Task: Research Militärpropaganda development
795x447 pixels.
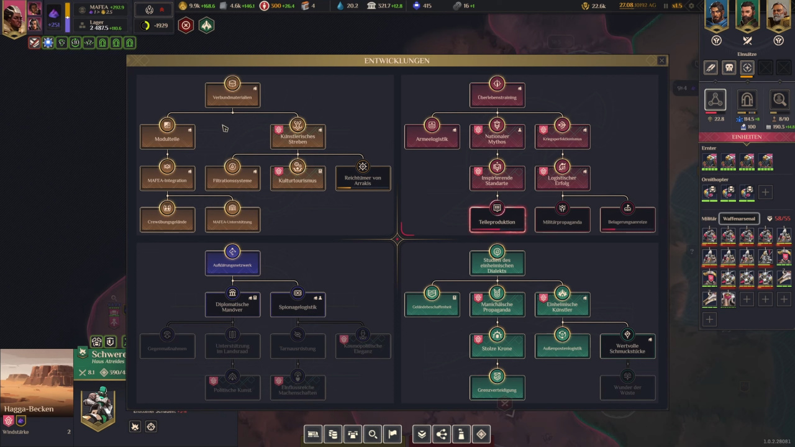Action: pyautogui.click(x=562, y=220)
